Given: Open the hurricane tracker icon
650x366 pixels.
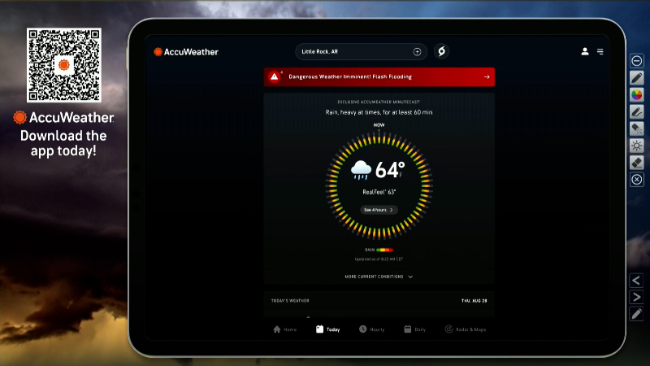Looking at the screenshot, I should click(441, 51).
